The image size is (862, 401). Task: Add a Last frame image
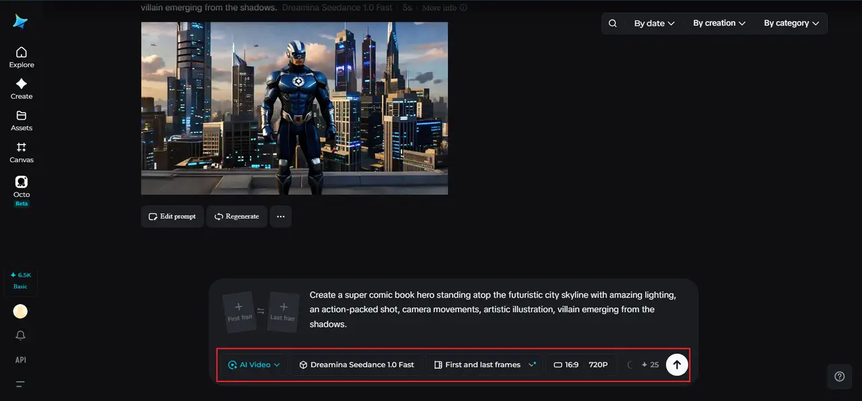pos(284,312)
